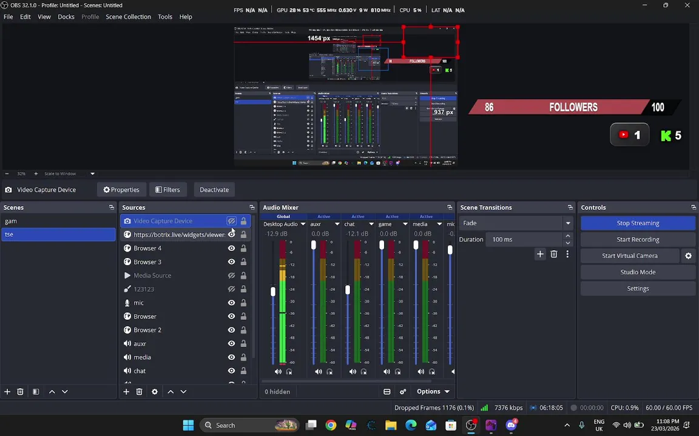
Task: Click chat channel volume fader handle
Action: click(348, 290)
